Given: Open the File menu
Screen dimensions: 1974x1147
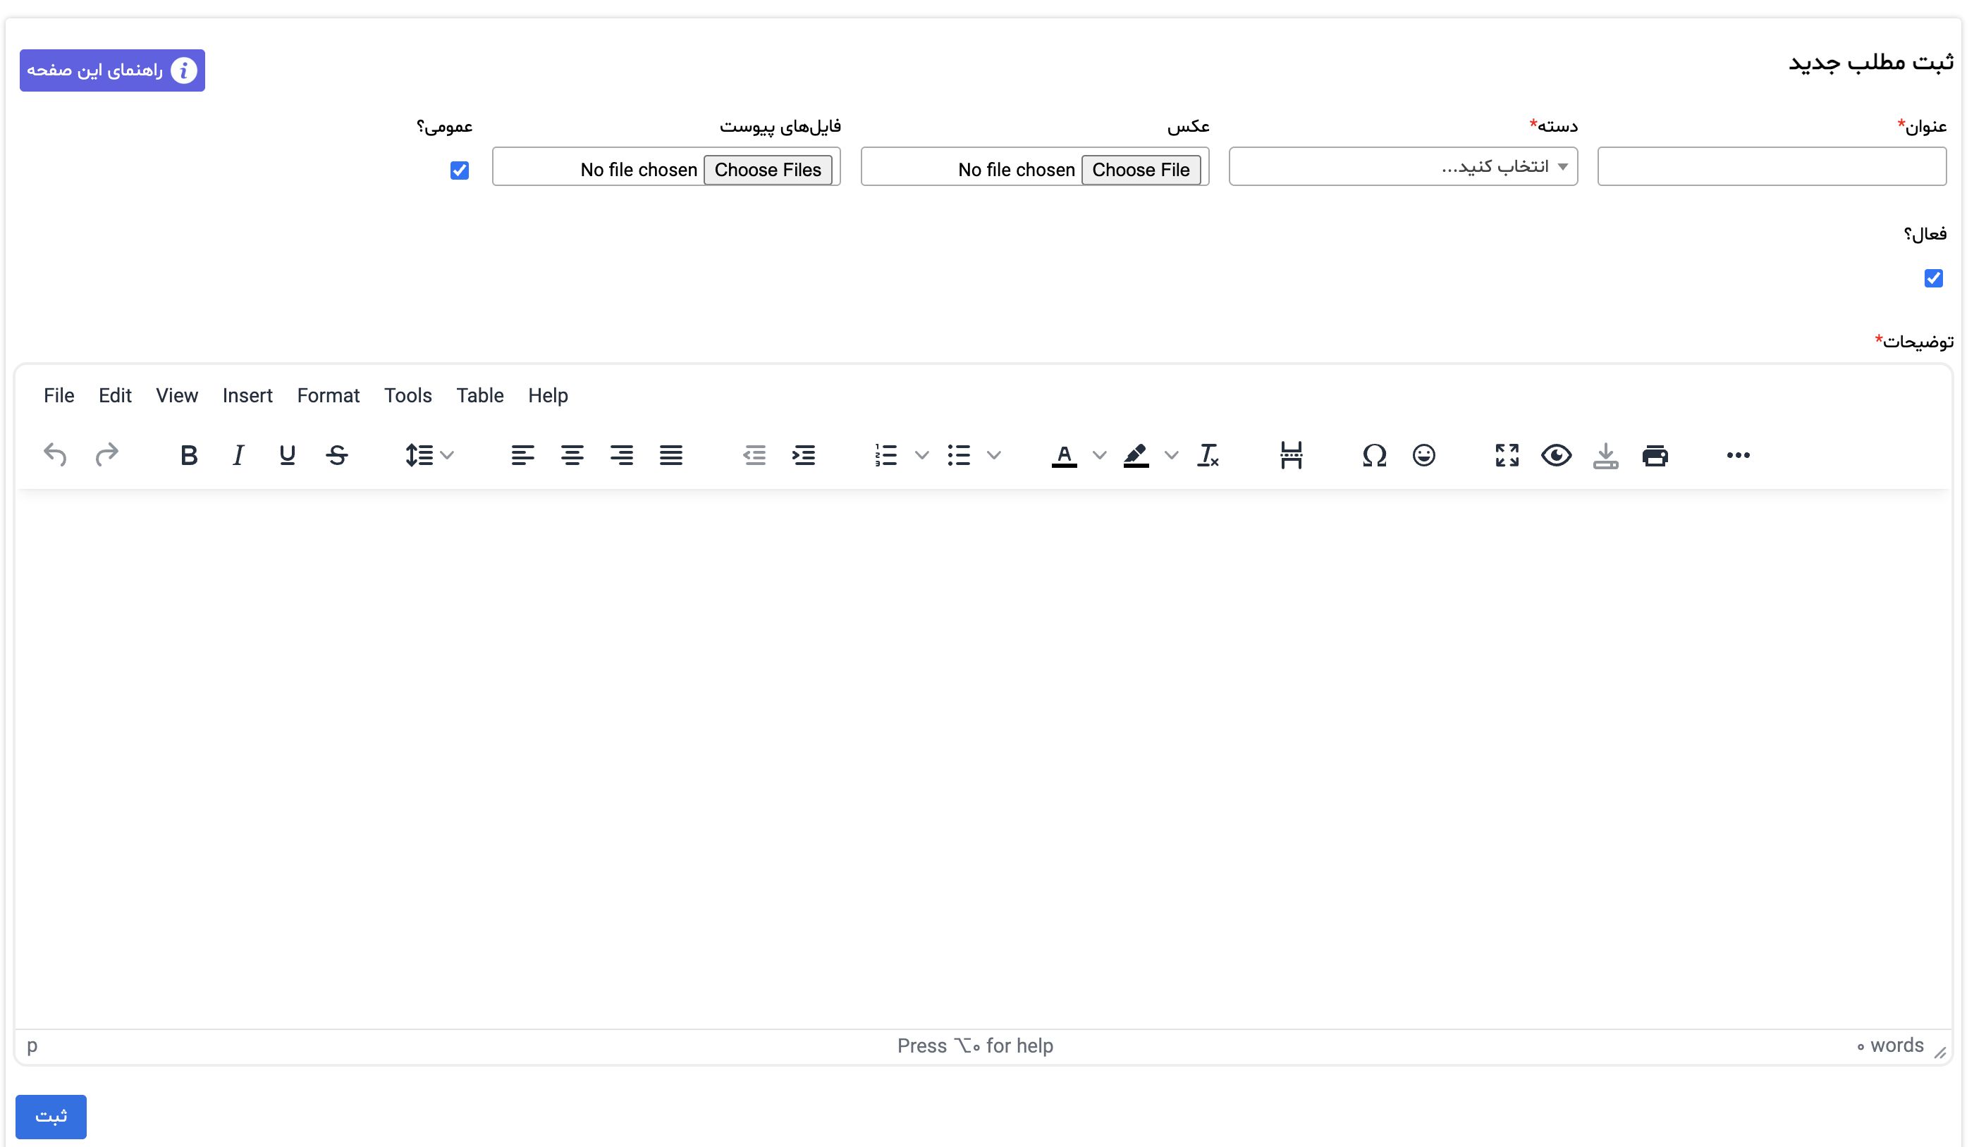Looking at the screenshot, I should (x=59, y=395).
